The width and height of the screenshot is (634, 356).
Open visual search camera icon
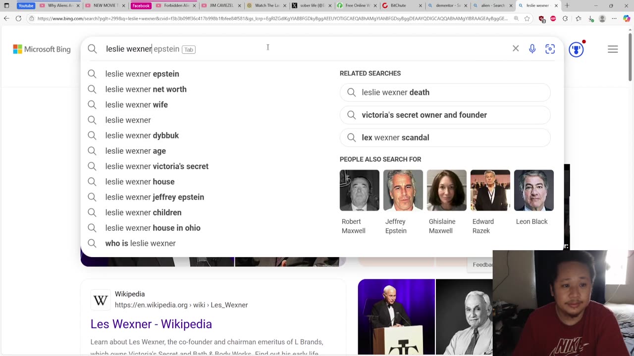click(550, 49)
